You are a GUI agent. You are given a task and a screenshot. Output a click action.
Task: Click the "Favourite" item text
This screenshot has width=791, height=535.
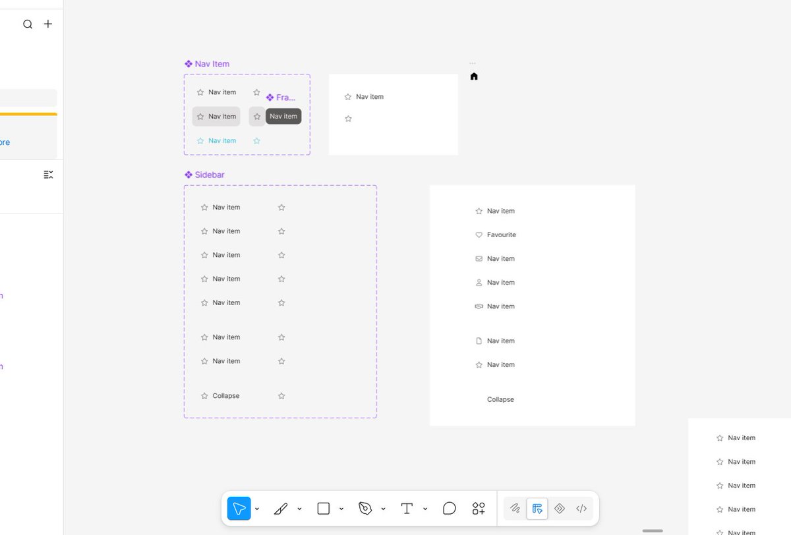(x=502, y=235)
